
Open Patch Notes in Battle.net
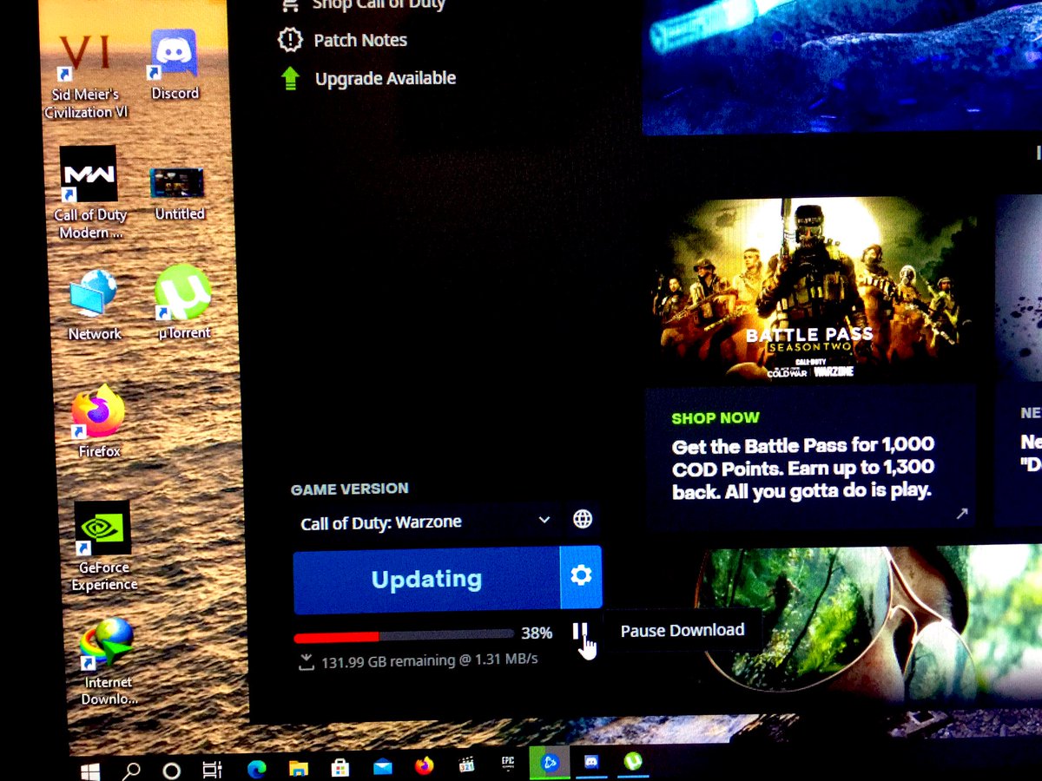pyautogui.click(x=342, y=40)
